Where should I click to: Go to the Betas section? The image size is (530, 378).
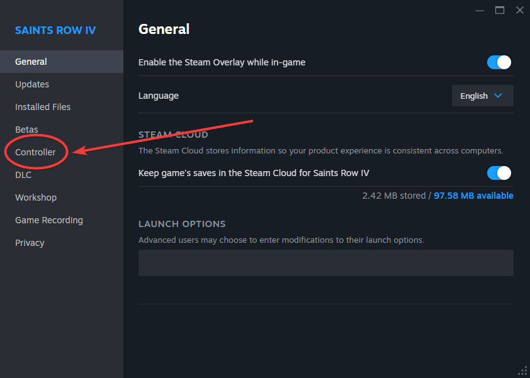(26, 130)
